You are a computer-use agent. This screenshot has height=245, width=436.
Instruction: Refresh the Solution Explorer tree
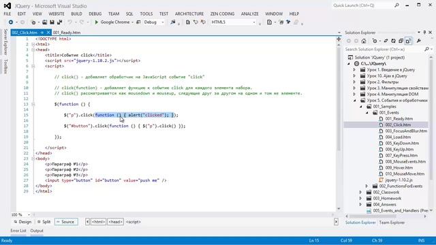pos(393,41)
